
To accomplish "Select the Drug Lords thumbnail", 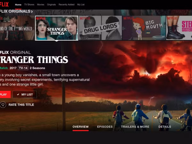I will (100, 28).
